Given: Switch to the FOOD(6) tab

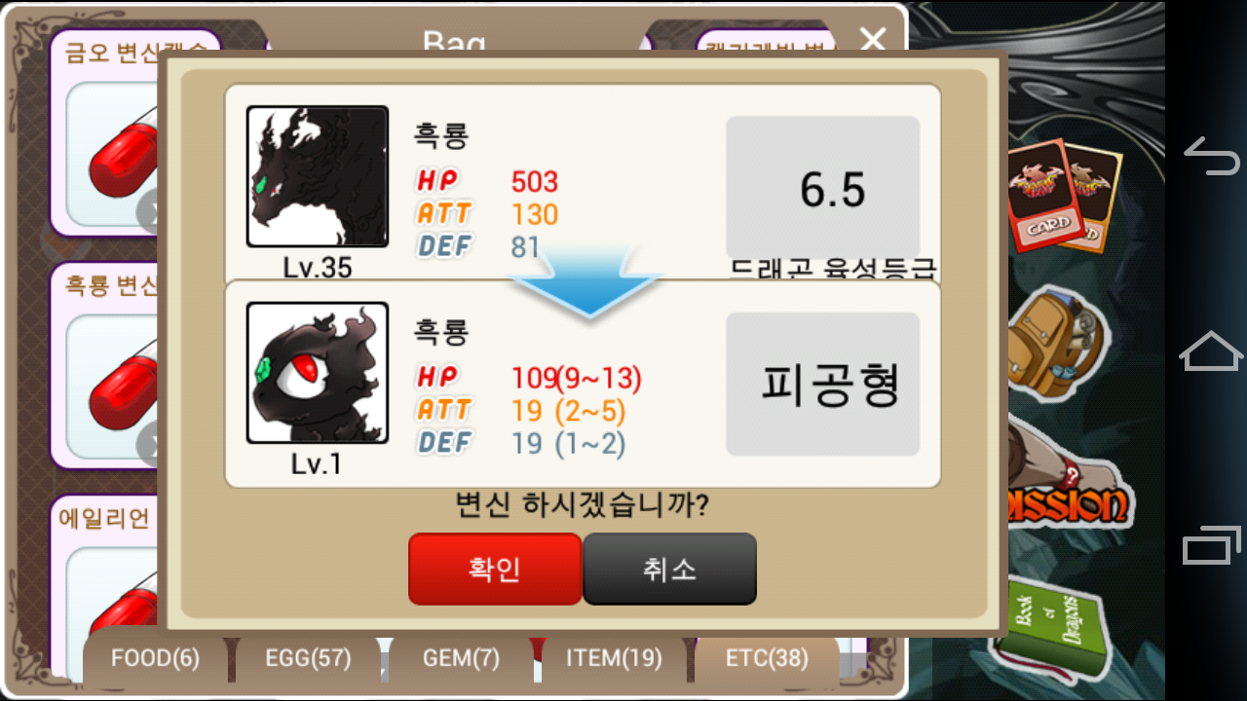Looking at the screenshot, I should click(156, 659).
